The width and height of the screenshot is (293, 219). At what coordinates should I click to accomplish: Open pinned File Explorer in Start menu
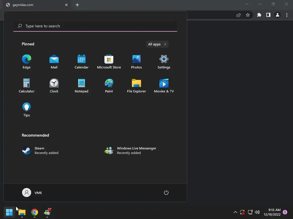136,86
